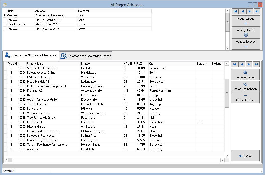Click Daten übernehmen button
The width and height of the screenshot is (265, 175).
tap(245, 86)
